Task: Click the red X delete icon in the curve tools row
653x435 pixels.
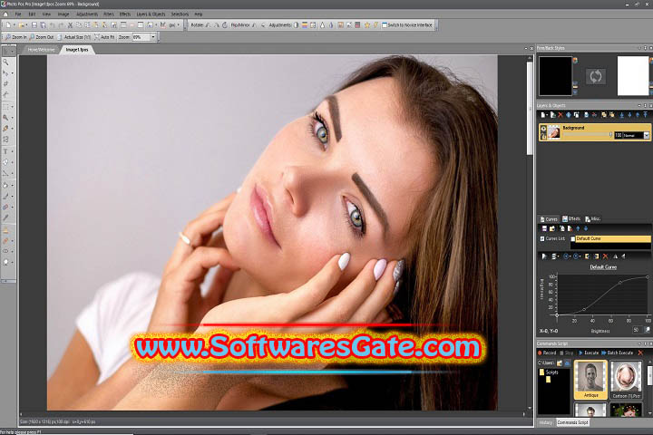Action: tap(606, 256)
